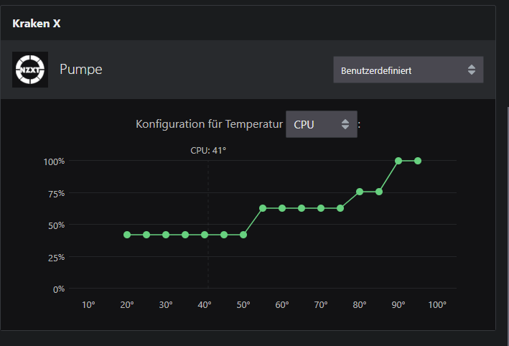Select the curve point at 75°

point(340,208)
